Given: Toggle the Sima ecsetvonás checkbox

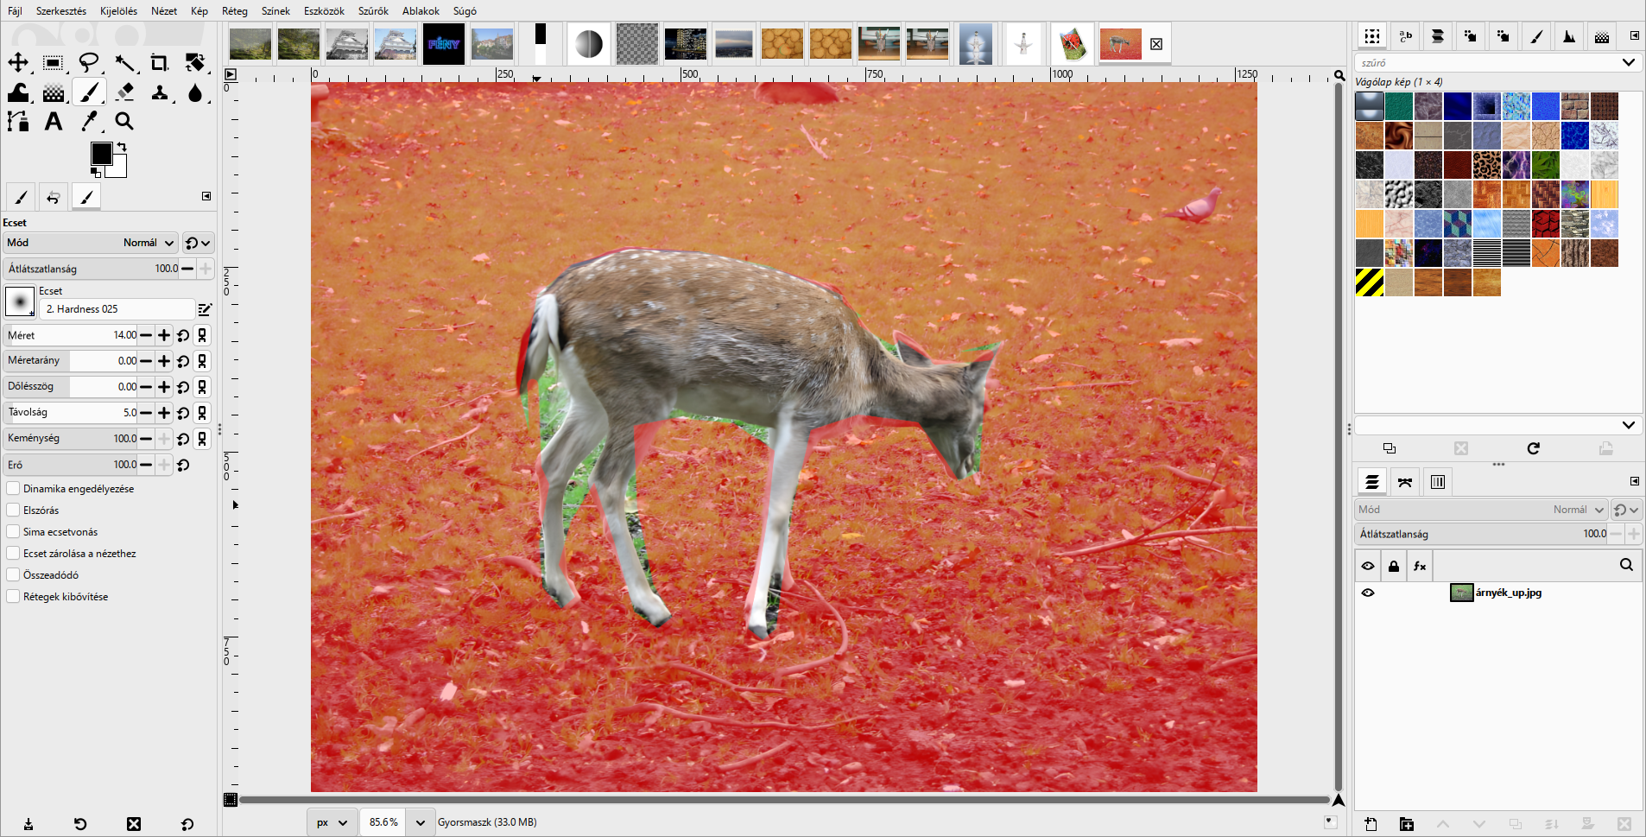Looking at the screenshot, I should 13,531.
